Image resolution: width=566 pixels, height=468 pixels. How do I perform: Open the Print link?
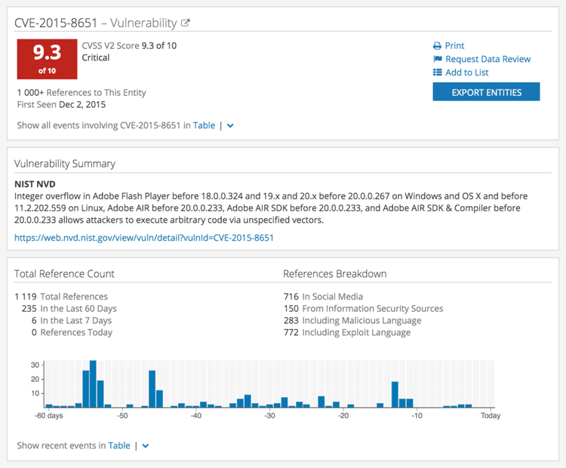[x=454, y=45]
